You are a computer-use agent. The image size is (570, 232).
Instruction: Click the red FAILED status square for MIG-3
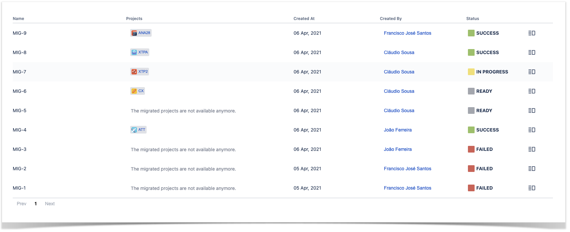click(x=471, y=149)
